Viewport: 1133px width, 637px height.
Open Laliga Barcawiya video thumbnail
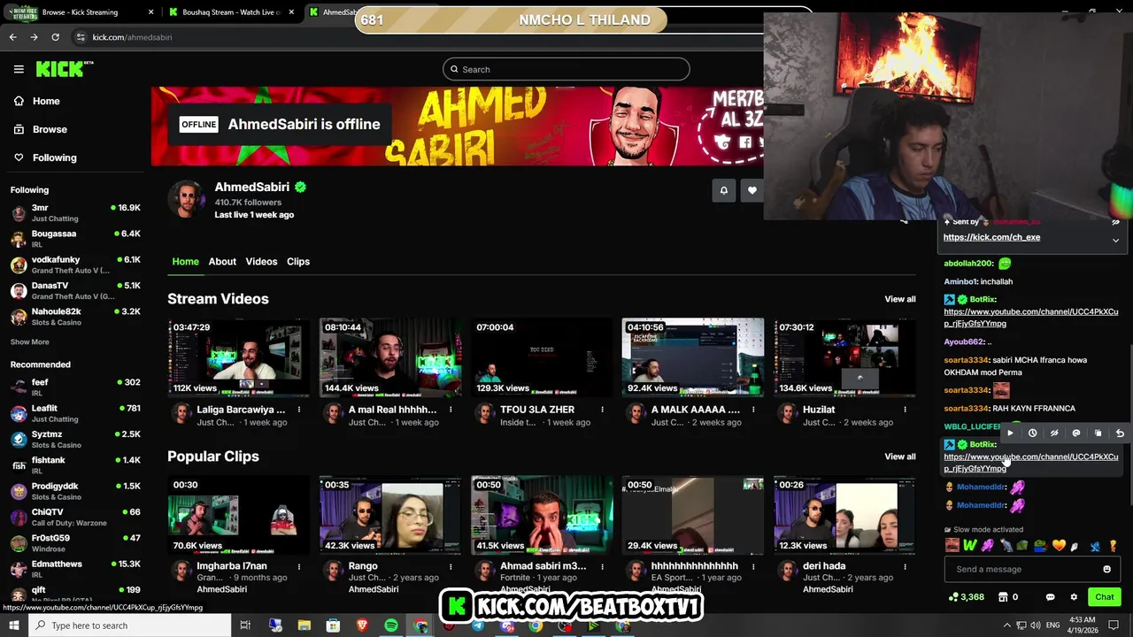coord(239,357)
